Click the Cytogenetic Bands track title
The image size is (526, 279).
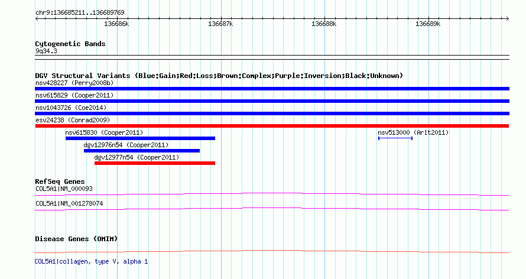(x=70, y=44)
